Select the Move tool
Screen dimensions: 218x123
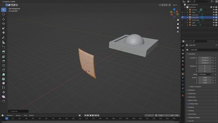tap(4, 19)
